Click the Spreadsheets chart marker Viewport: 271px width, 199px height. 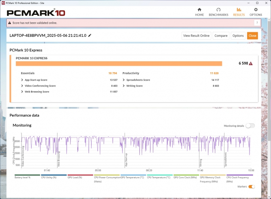(225, 159)
